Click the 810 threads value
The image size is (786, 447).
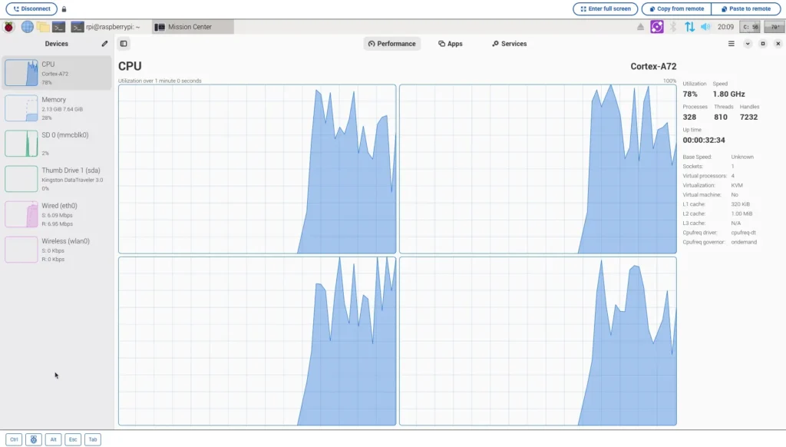click(x=720, y=117)
